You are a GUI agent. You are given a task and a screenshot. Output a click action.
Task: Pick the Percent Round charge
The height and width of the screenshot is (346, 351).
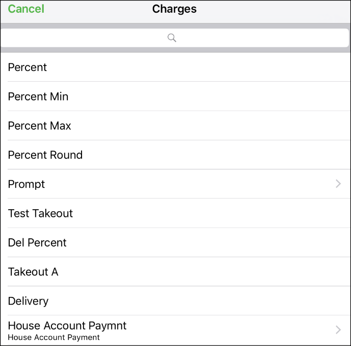175,155
